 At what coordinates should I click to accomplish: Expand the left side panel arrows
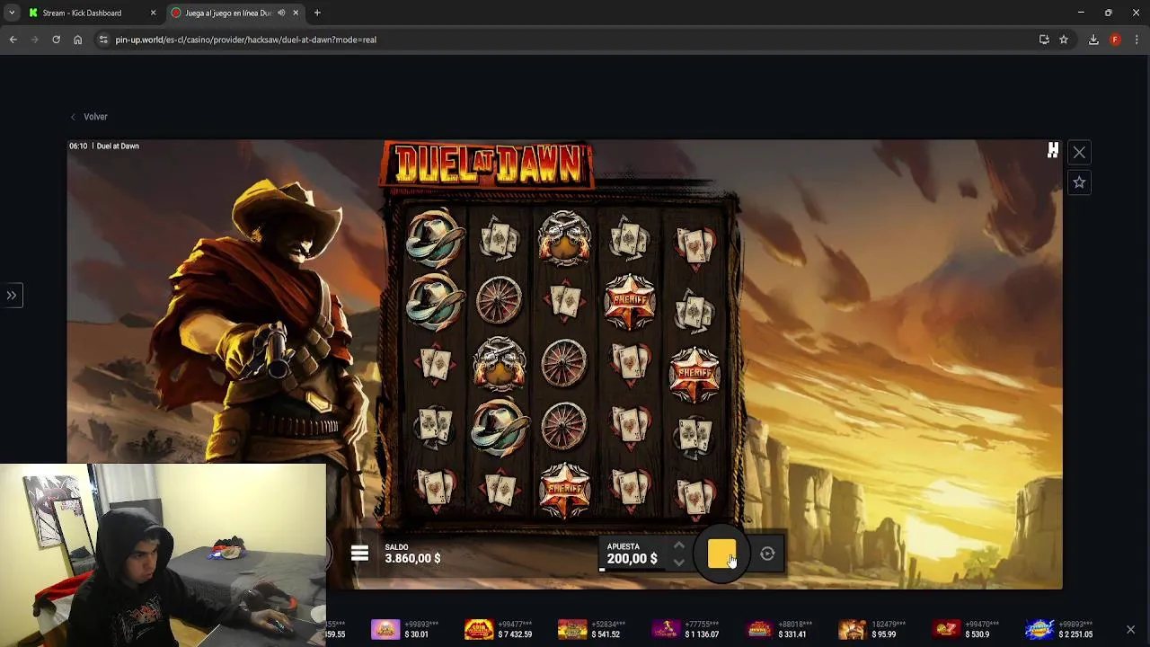(12, 295)
